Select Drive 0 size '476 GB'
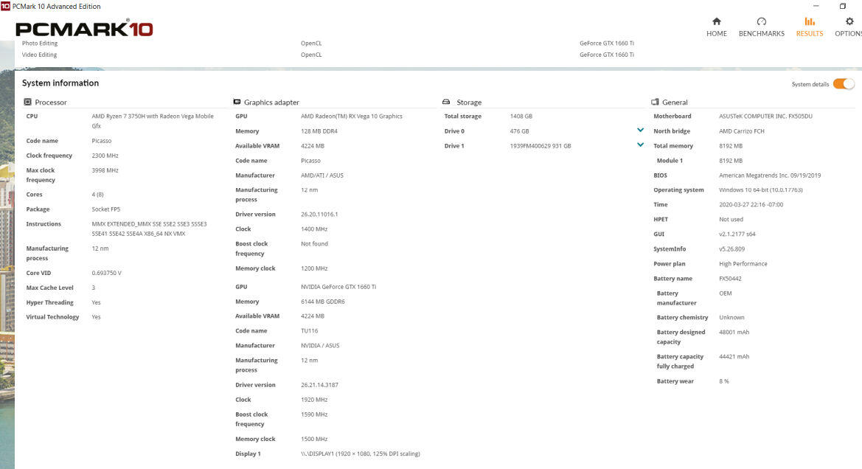The image size is (862, 469). click(520, 131)
